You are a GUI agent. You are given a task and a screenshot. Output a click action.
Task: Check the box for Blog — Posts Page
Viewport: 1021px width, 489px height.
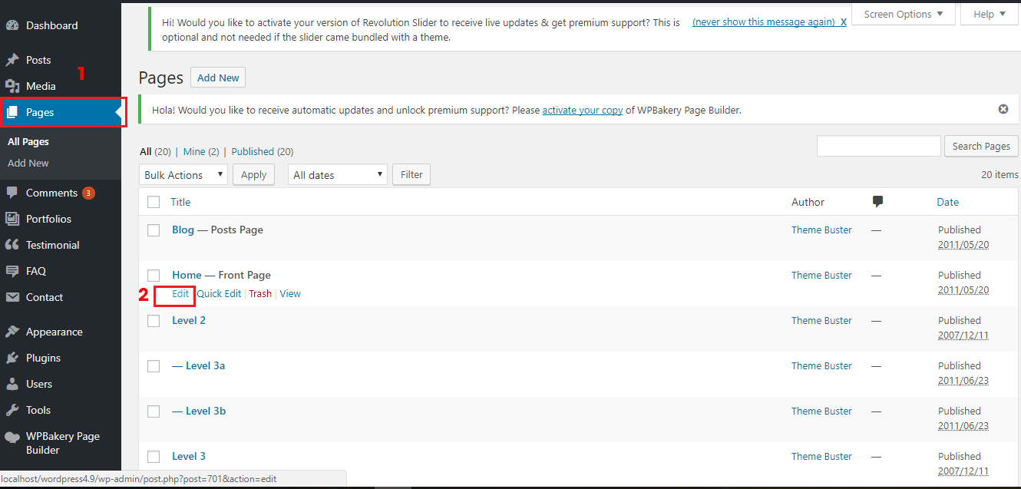[154, 230]
